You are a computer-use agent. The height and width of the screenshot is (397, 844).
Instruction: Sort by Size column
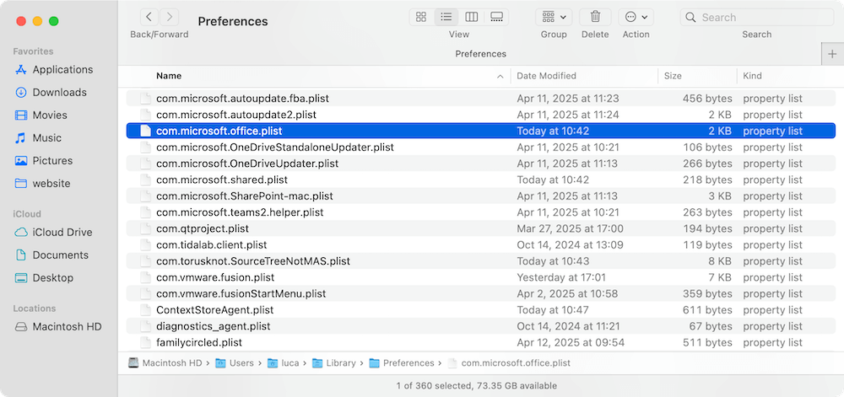point(673,76)
